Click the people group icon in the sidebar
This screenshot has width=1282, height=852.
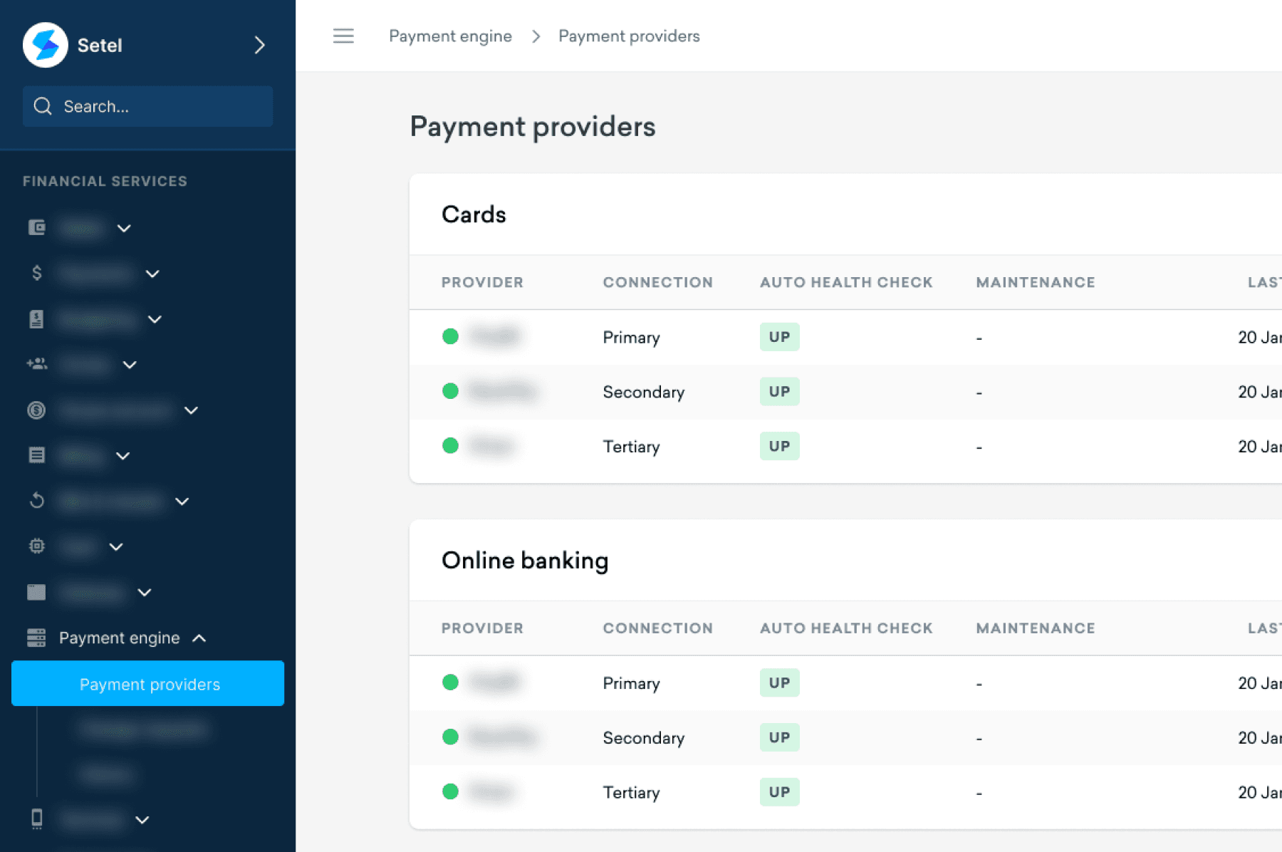tap(36, 364)
